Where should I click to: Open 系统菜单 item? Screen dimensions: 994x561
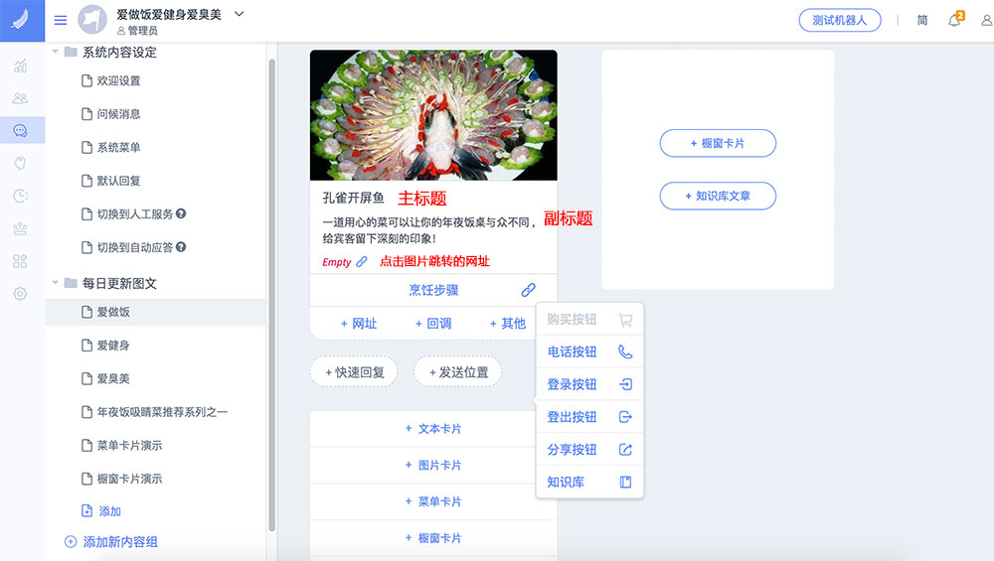[118, 148]
